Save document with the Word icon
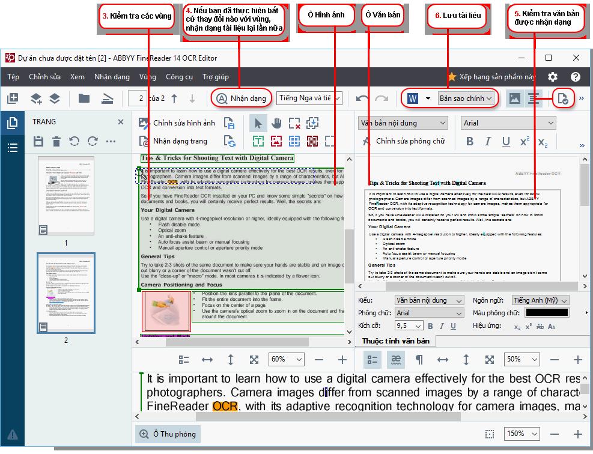 click(x=413, y=98)
